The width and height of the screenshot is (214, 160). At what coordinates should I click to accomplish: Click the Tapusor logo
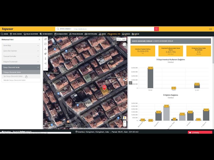[x=7, y=29]
